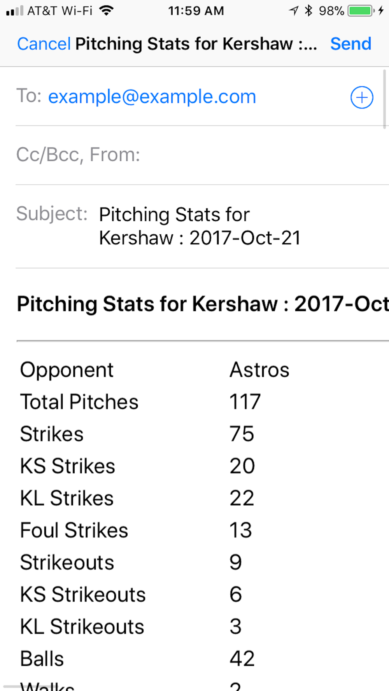Tap the clock in status bar
Image resolution: width=389 pixels, height=691 pixels.
196,11
